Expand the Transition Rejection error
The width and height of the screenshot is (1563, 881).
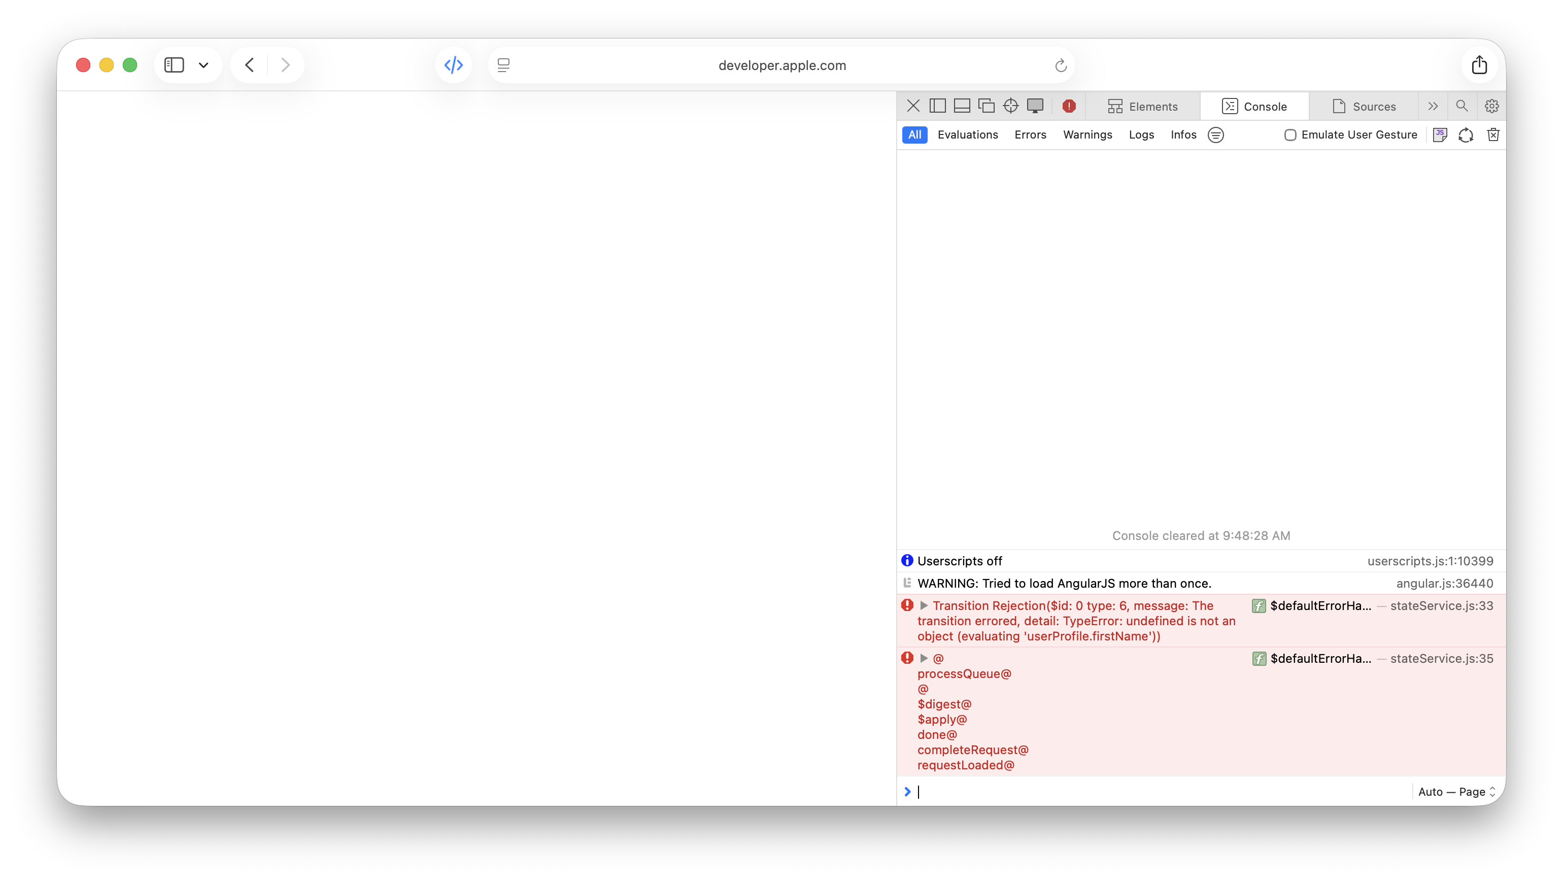(x=924, y=605)
